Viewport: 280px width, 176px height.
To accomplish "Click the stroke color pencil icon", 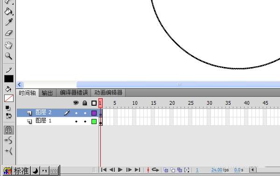I will [8, 70].
